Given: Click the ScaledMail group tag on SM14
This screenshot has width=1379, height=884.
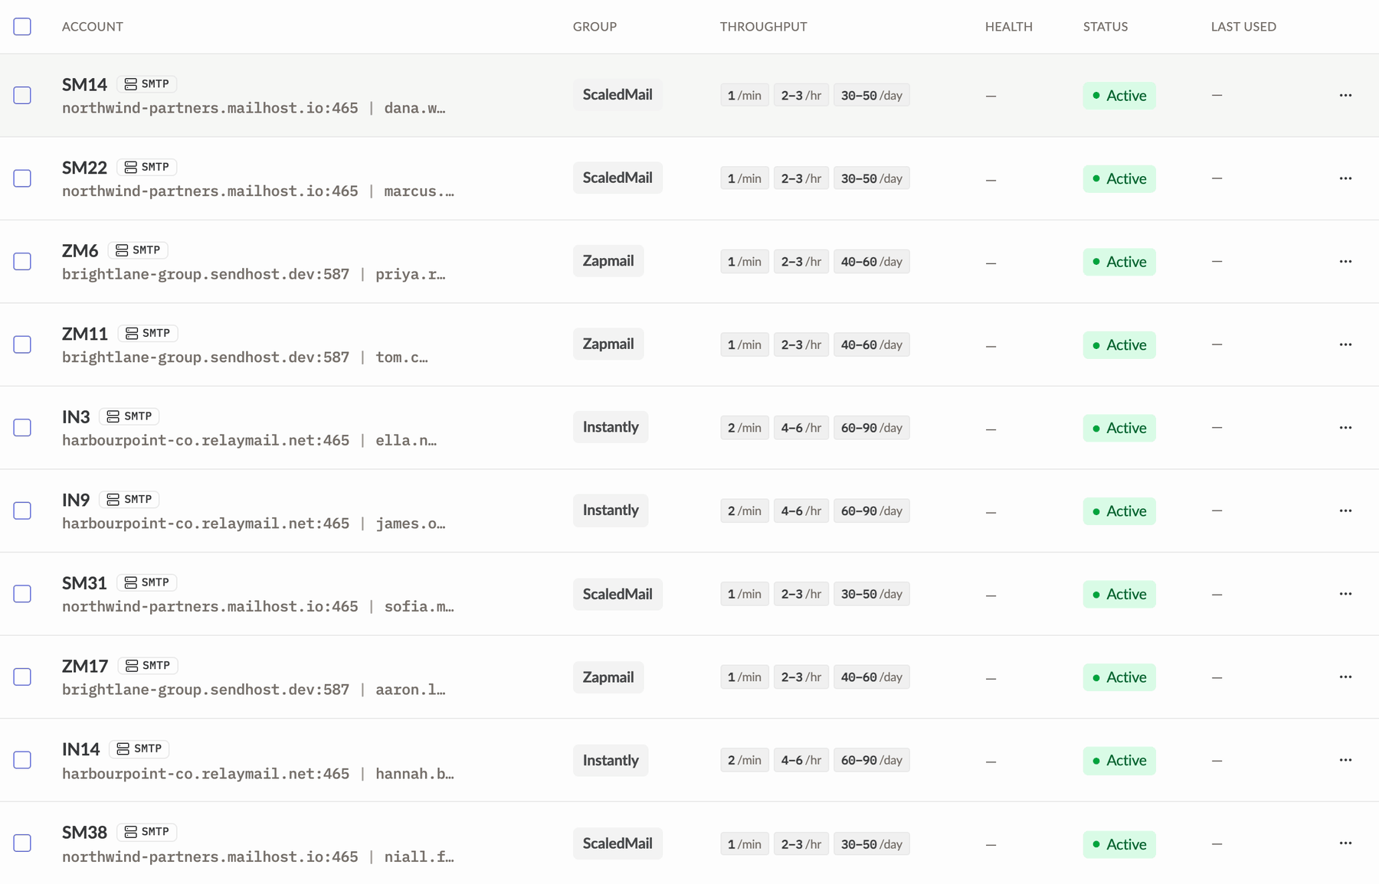Looking at the screenshot, I should click(617, 95).
